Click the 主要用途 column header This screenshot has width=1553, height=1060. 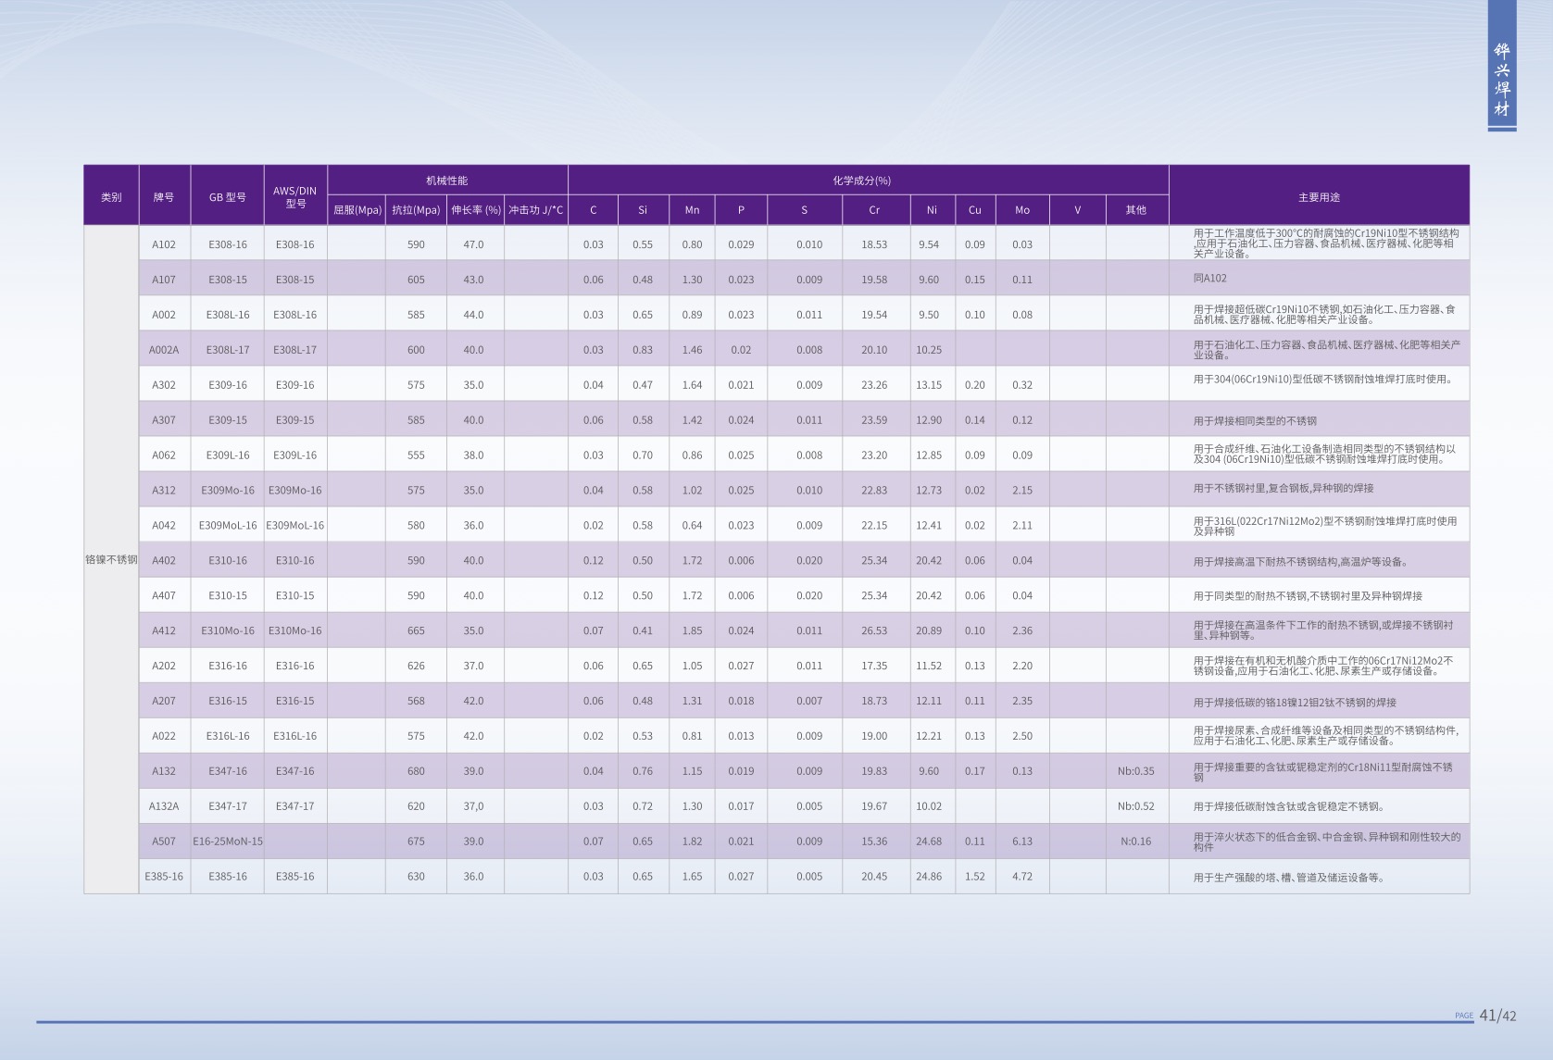(x=1319, y=196)
